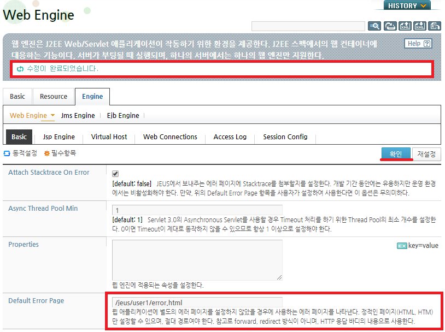
Task: Click the refresh/reload configuration icon
Action: tap(390, 26)
